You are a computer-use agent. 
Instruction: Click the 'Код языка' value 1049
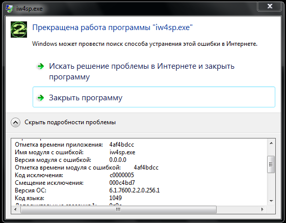pyautogui.click(x=115, y=198)
